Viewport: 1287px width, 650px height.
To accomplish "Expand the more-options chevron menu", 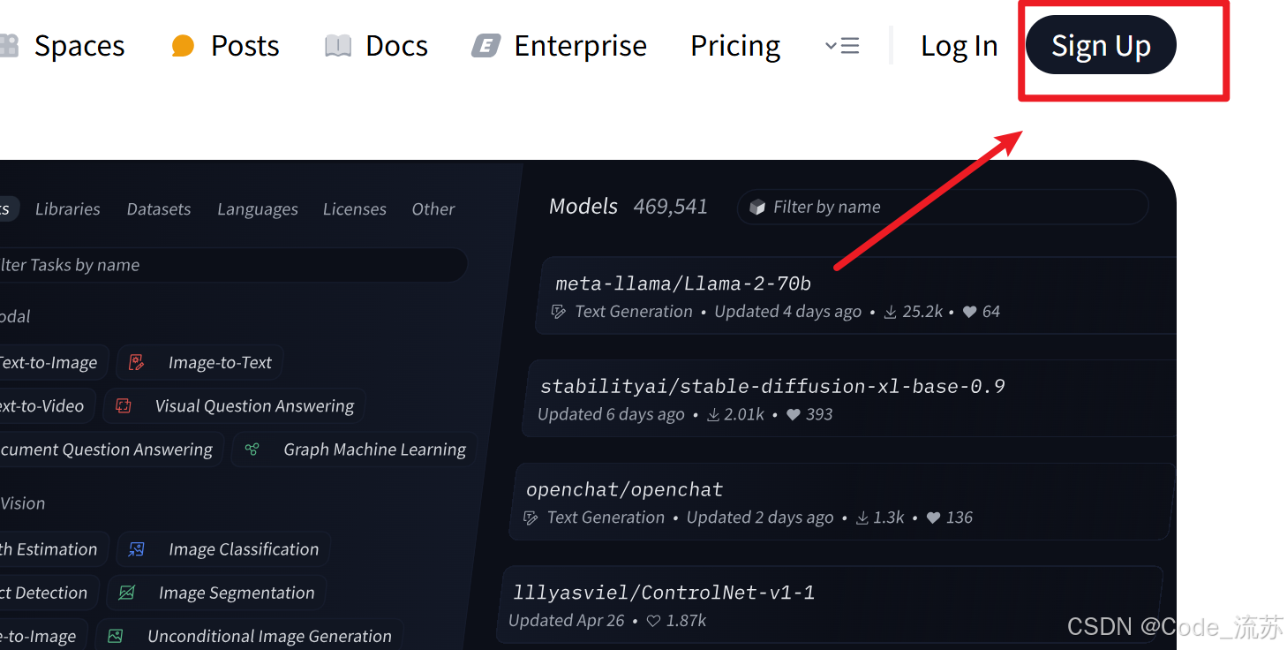I will tap(842, 45).
